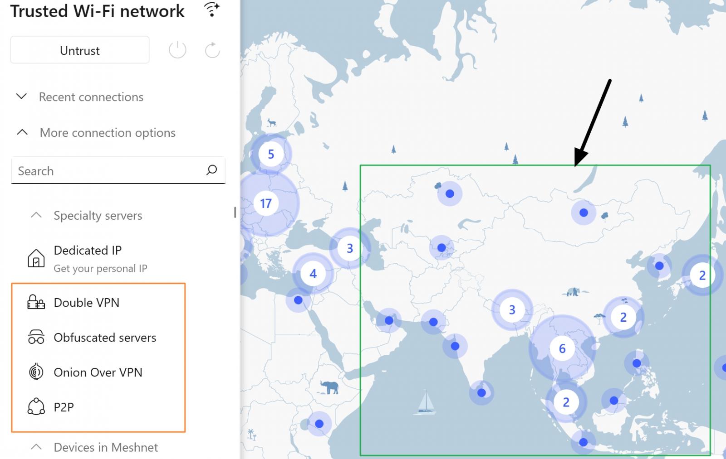Select the server pin in Mongolia
Screen dimensions: 726x459
point(583,212)
